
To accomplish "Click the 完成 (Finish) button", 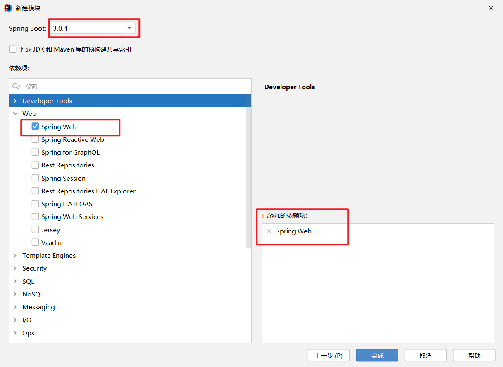I will 377,355.
